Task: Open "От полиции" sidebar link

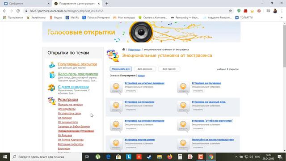Action: click(x=65, y=118)
